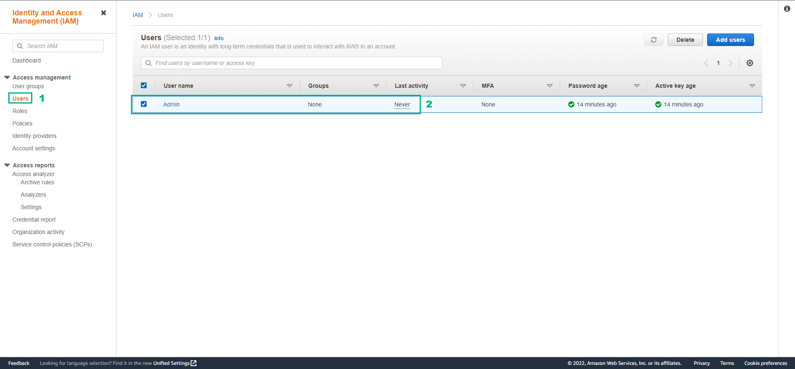795x369 pixels.
Task: Open Cookie preferences in footer
Action: tap(766, 363)
